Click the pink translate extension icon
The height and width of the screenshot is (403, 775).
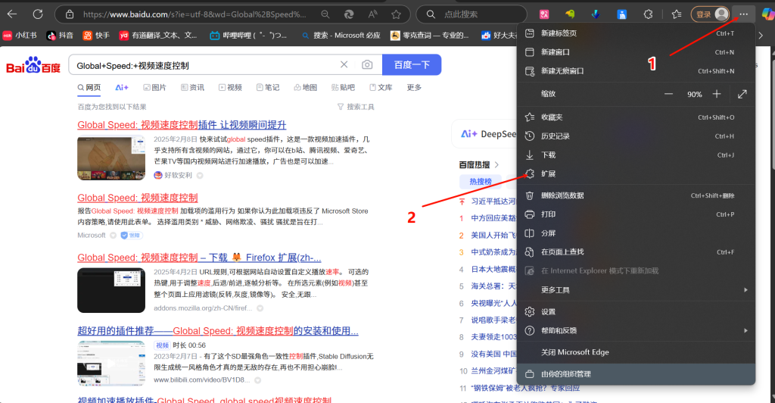click(x=544, y=14)
